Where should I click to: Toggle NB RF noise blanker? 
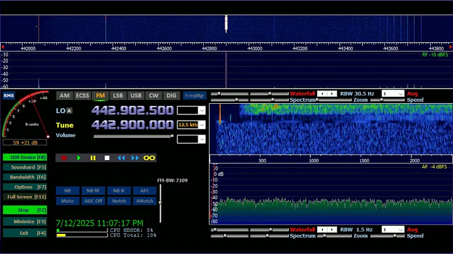pyautogui.click(x=93, y=190)
